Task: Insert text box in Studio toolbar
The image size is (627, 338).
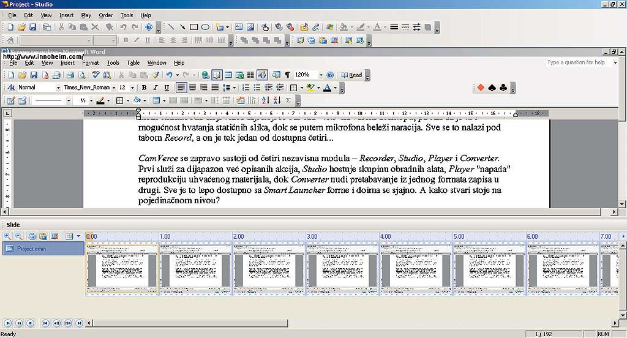Action: (239, 27)
